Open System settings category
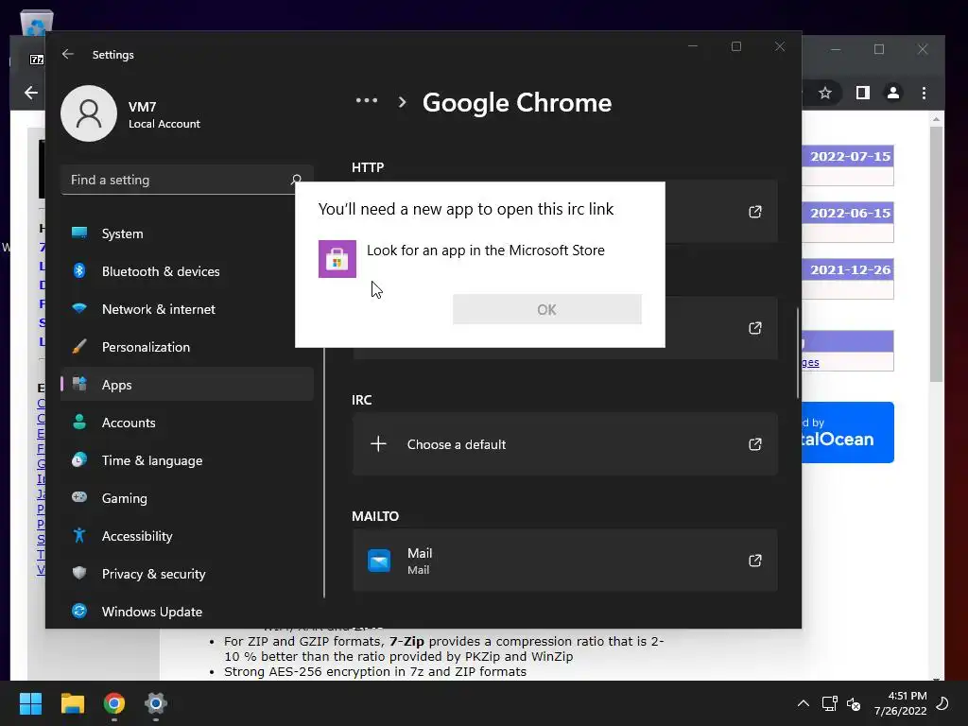 click(187, 233)
